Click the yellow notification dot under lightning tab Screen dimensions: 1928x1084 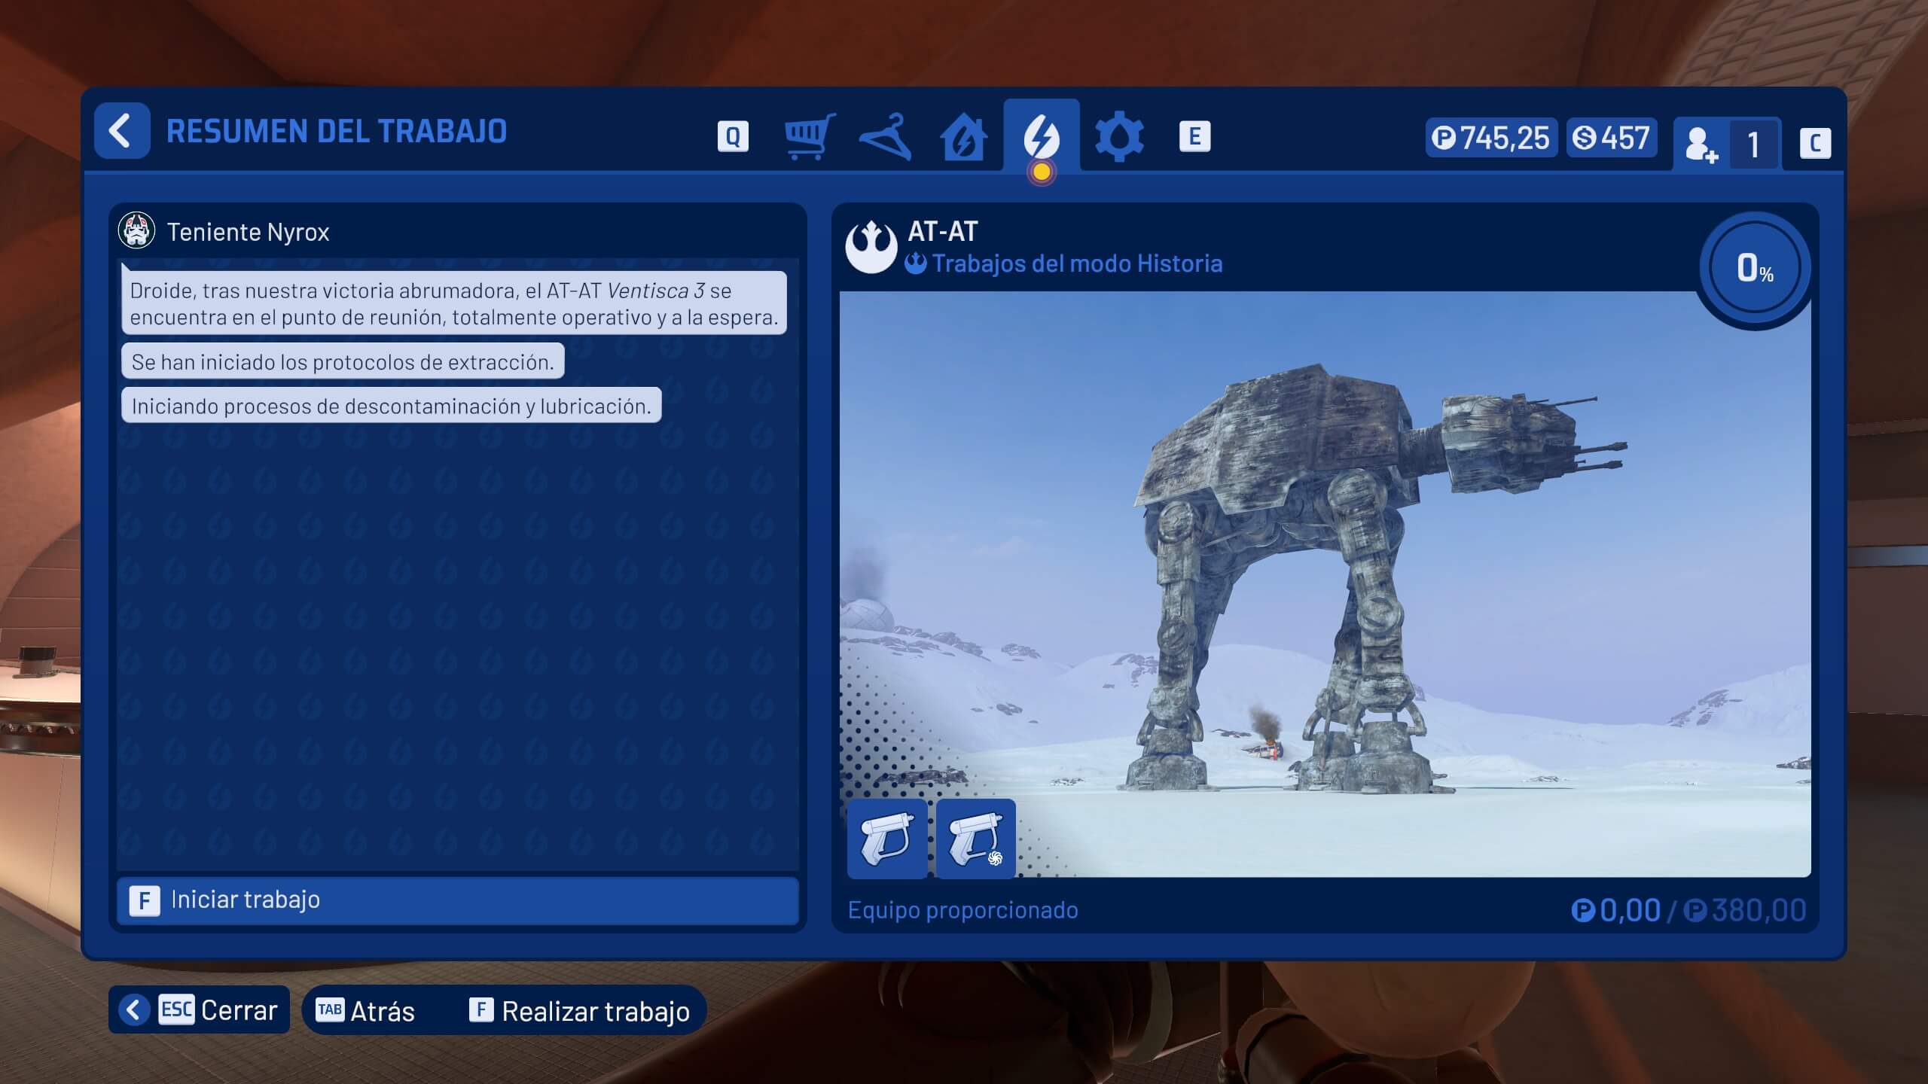pyautogui.click(x=1042, y=172)
